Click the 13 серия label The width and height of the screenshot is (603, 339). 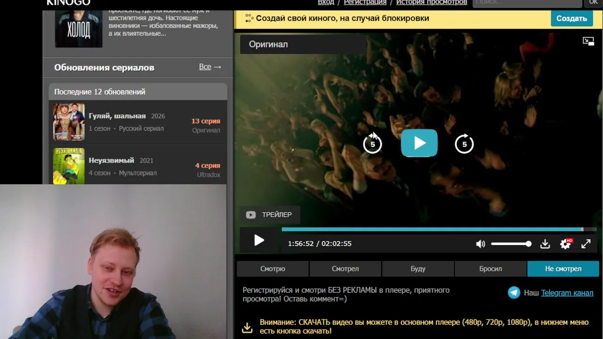(206, 121)
